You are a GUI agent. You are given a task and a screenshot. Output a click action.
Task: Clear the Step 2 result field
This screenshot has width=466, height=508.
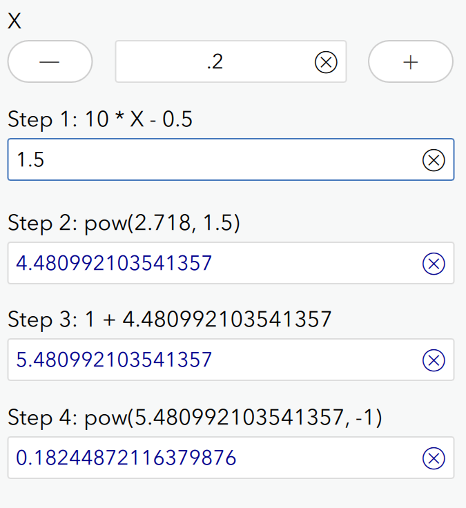point(433,264)
